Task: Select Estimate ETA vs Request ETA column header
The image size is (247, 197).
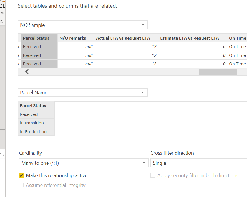Action: pyautogui.click(x=193, y=38)
